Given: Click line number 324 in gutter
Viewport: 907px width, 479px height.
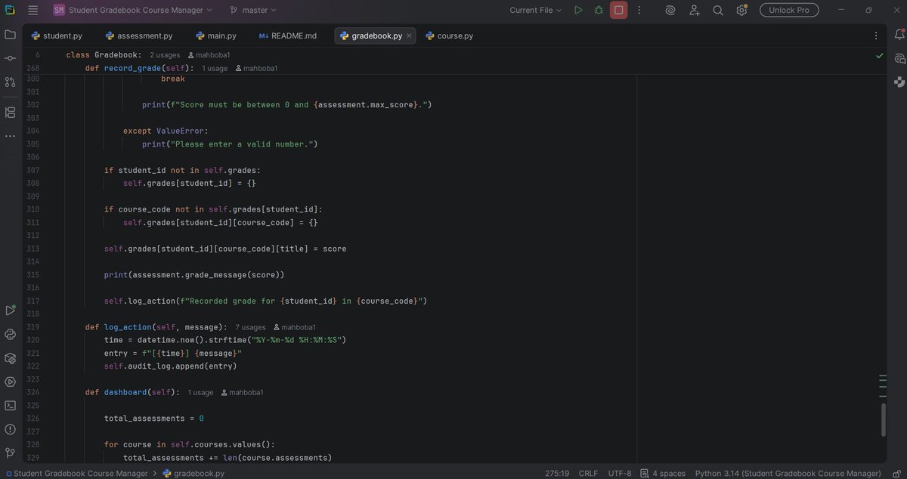Looking at the screenshot, I should (x=33, y=392).
